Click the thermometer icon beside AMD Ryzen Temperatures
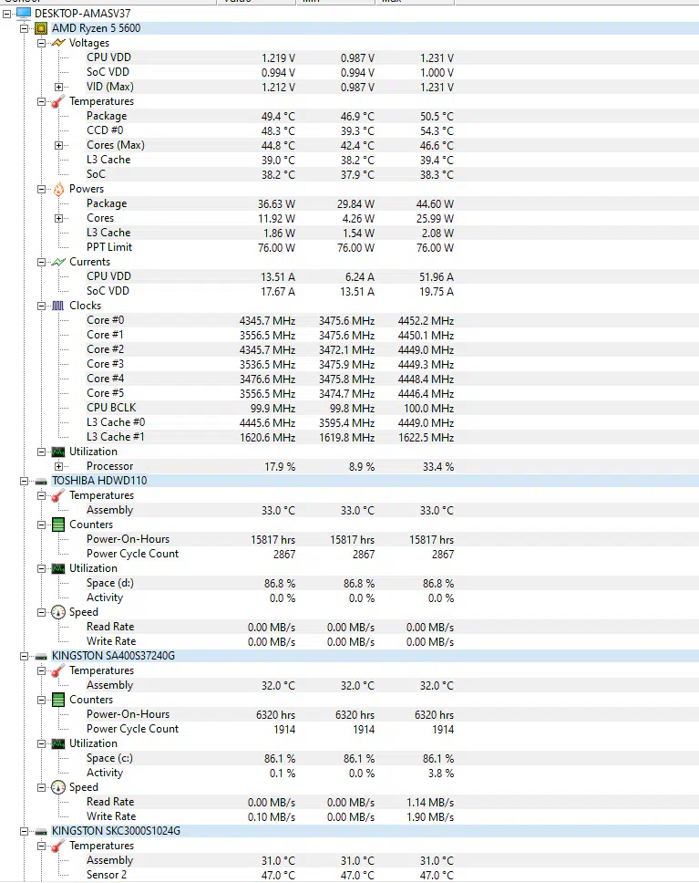Screen dimensions: 699x883 click(x=58, y=101)
